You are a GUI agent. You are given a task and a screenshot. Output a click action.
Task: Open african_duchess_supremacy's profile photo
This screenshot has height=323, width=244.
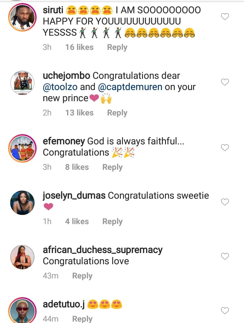(x=22, y=257)
